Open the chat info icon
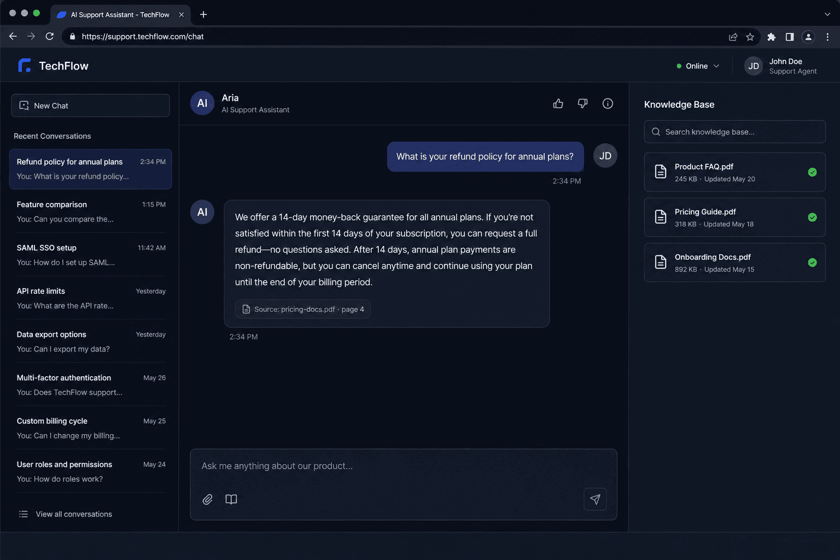 tap(608, 103)
